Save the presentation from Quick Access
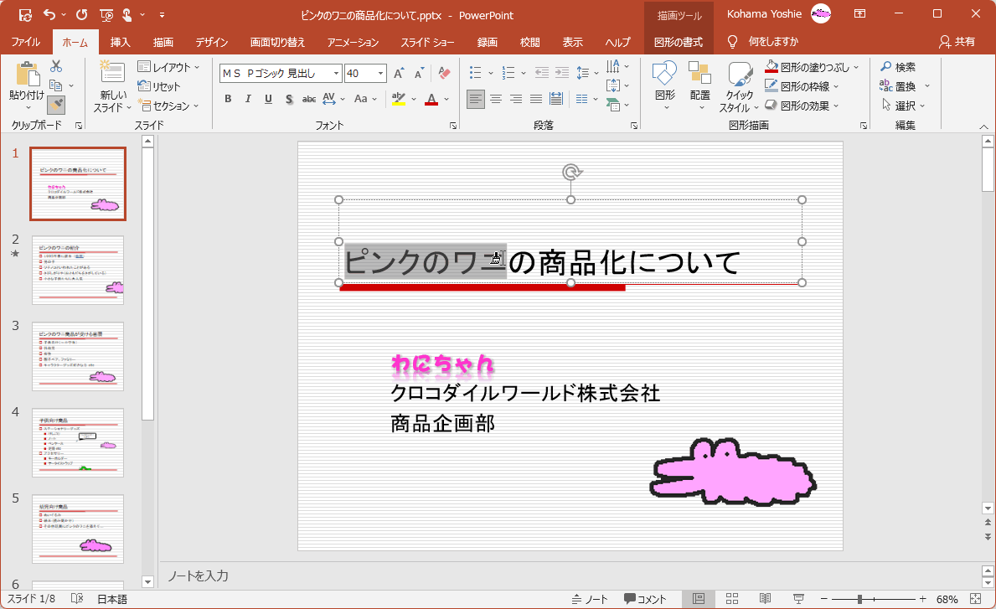The image size is (996, 609). pyautogui.click(x=25, y=15)
